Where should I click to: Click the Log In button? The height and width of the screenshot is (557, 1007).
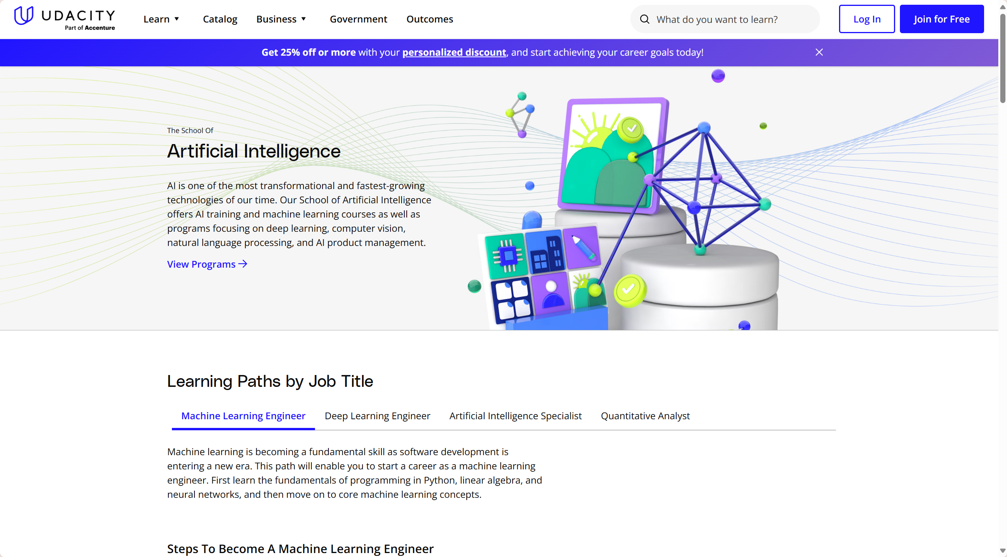click(867, 19)
